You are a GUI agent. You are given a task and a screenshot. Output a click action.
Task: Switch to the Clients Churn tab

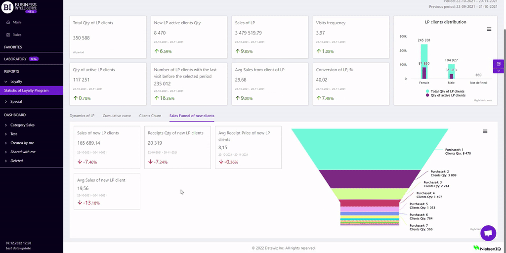point(150,116)
